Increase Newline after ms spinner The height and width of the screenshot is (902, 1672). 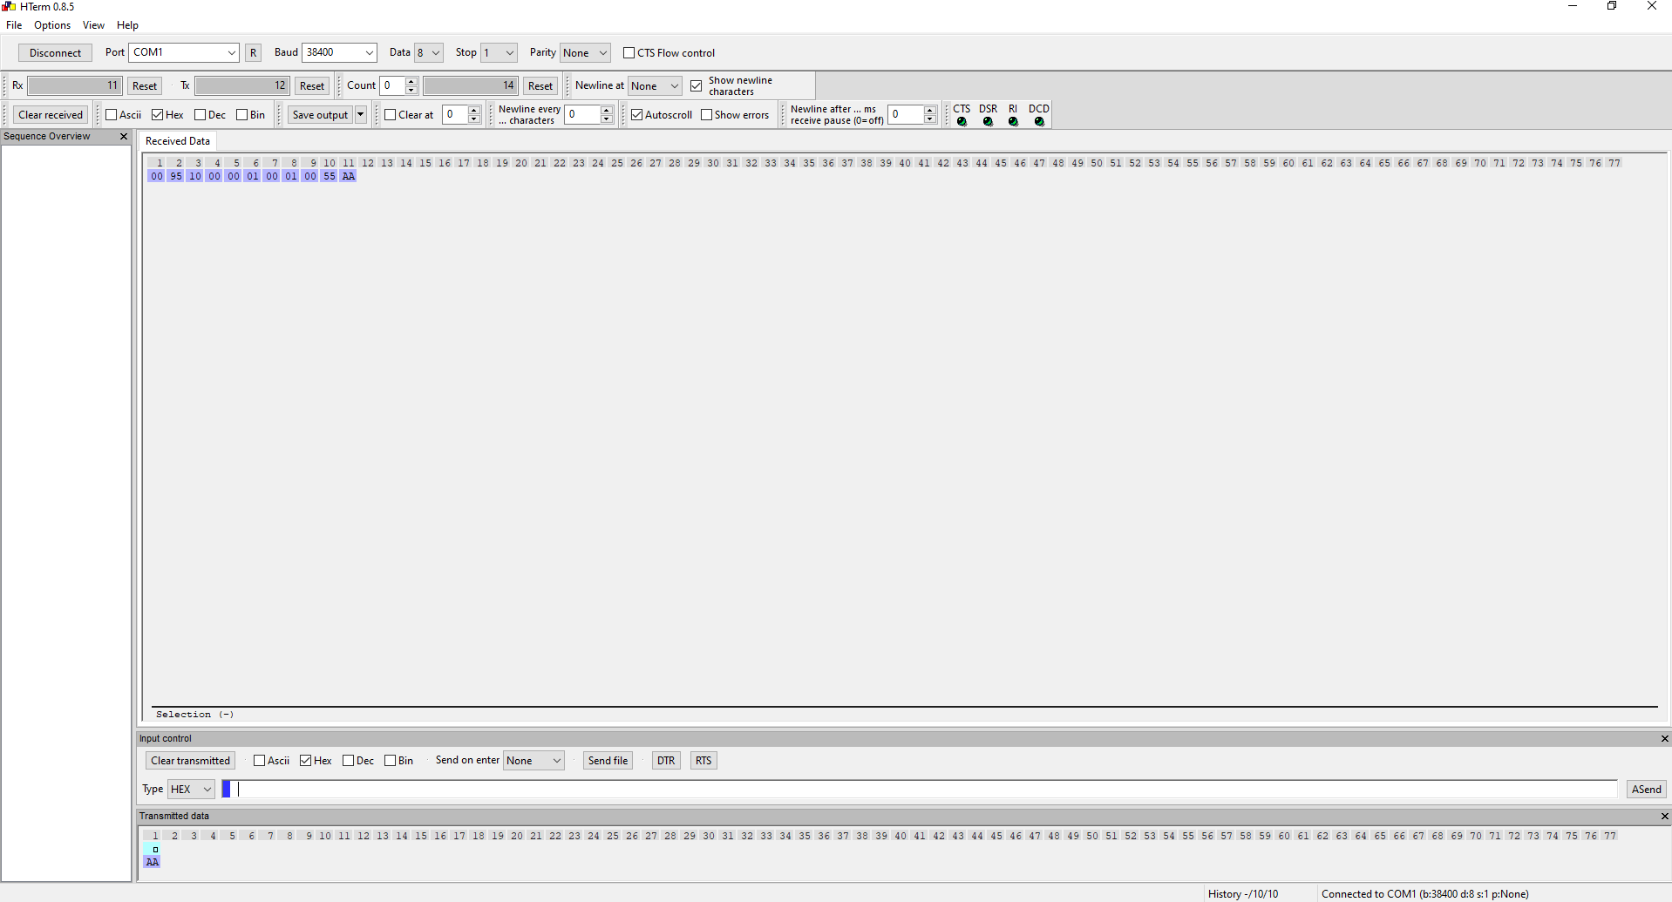click(x=930, y=111)
